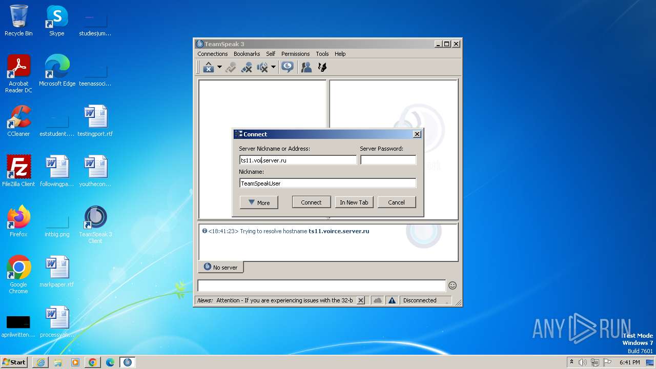Open the Permissions menu
The image size is (656, 369).
point(295,54)
